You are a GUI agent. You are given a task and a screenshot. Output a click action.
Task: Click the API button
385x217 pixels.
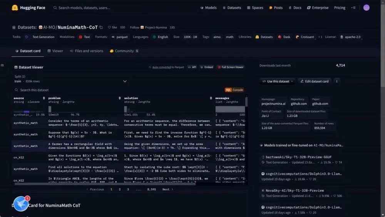[x=192, y=67]
